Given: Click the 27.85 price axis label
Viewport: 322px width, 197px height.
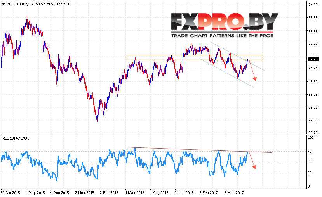Looking at the screenshot, I should click(x=313, y=120).
